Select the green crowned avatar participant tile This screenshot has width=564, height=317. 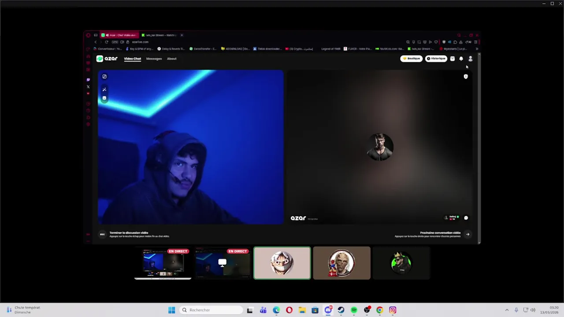coord(401,263)
